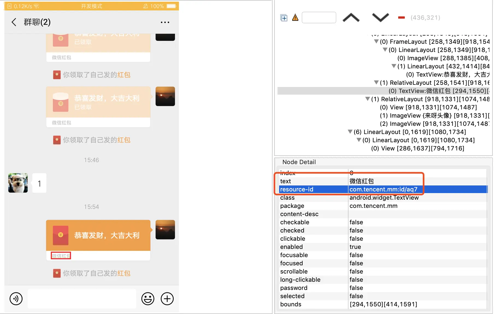This screenshot has width=496, height=314.
Task: Click the up chevron for previous match
Action: click(351, 18)
